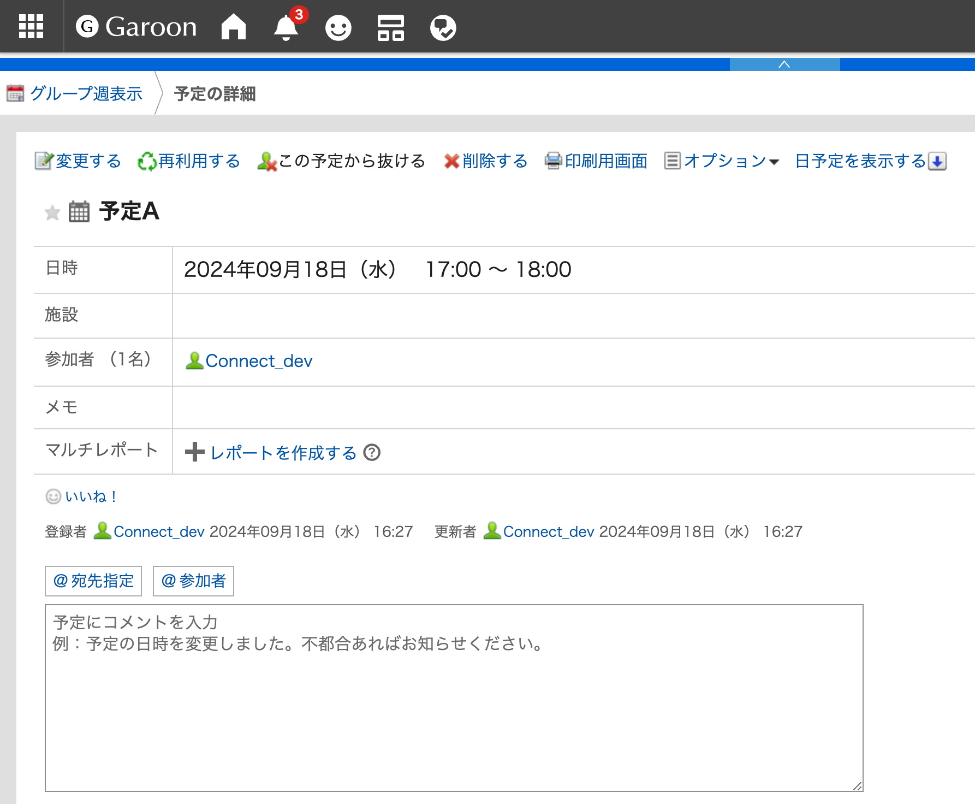Screen dimensions: 975x804
Task: Click 再利用する to reuse the appointment
Action: point(199,161)
